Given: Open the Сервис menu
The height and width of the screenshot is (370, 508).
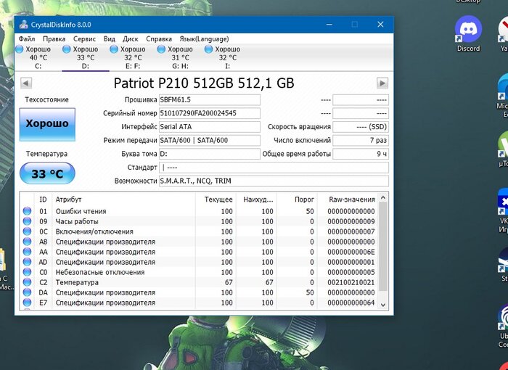Looking at the screenshot, I should click(x=84, y=39).
